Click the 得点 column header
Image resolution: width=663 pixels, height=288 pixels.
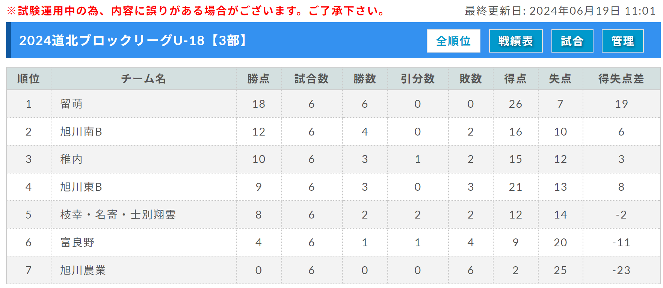point(515,79)
